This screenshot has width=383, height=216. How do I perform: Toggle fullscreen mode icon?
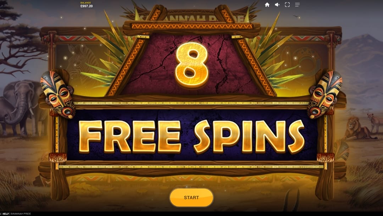point(287,5)
